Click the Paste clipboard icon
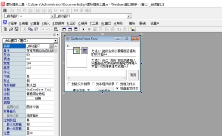The width and height of the screenshot is (222, 136). pos(36,29)
